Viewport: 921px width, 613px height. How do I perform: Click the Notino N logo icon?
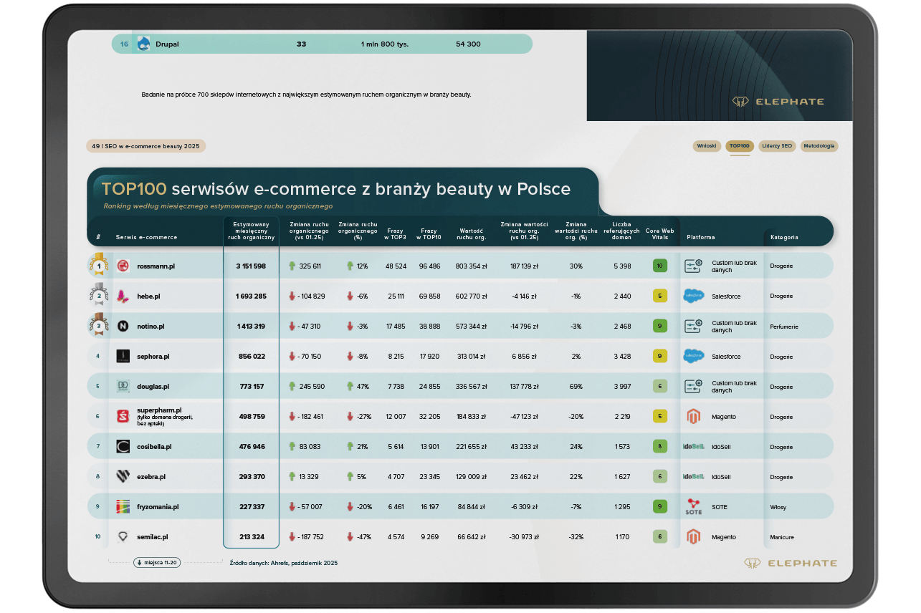(x=123, y=327)
